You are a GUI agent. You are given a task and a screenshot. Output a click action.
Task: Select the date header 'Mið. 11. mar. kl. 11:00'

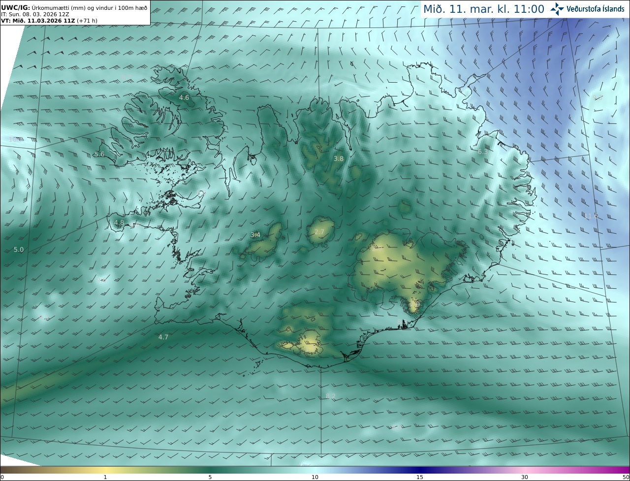(484, 9)
